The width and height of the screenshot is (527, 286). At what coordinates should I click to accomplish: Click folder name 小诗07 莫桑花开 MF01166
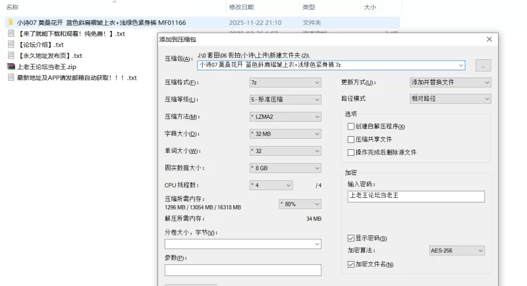click(x=101, y=22)
